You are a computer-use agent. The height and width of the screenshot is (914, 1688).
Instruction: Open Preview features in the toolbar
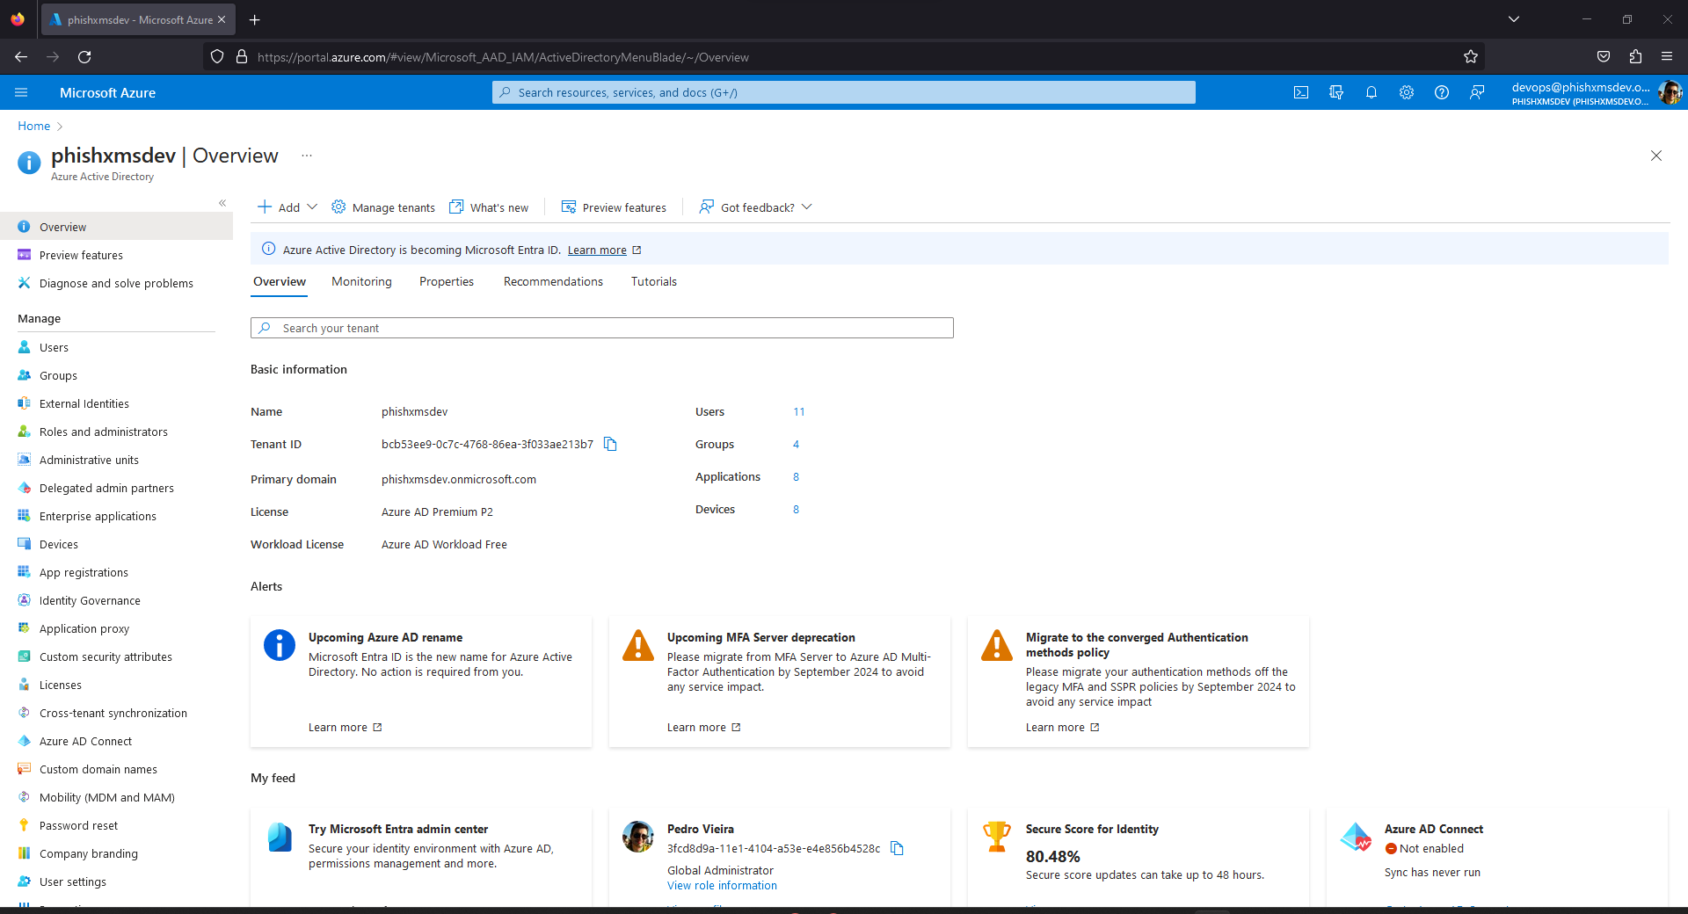point(614,207)
